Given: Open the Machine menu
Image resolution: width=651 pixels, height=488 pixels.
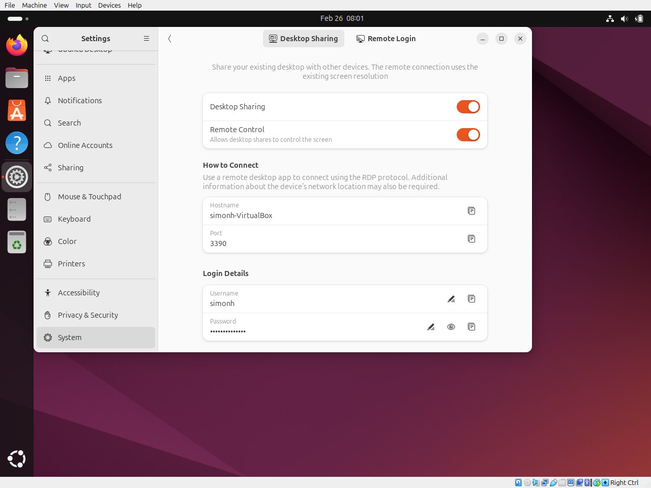Looking at the screenshot, I should [x=35, y=5].
